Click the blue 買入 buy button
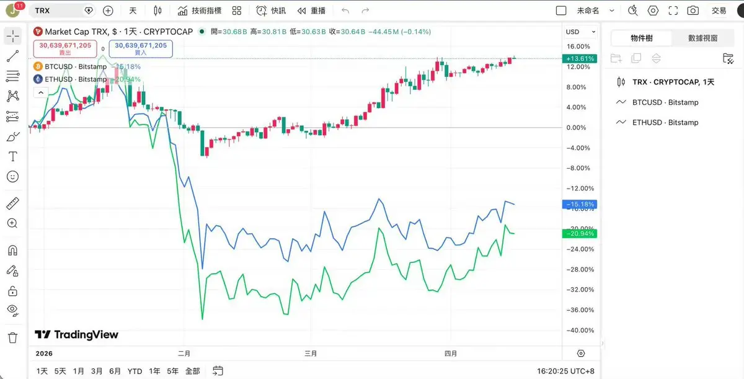Image resolution: width=744 pixels, height=379 pixels. click(141, 49)
